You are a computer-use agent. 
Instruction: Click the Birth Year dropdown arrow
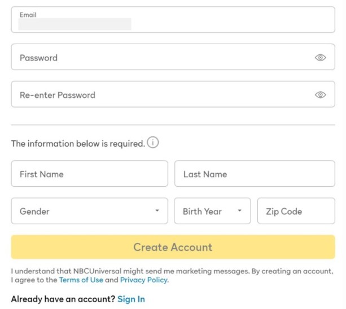pyautogui.click(x=239, y=212)
